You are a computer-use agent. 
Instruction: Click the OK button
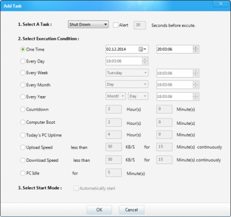(x=99, y=210)
